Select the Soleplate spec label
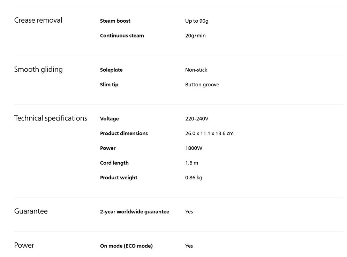 tap(111, 70)
